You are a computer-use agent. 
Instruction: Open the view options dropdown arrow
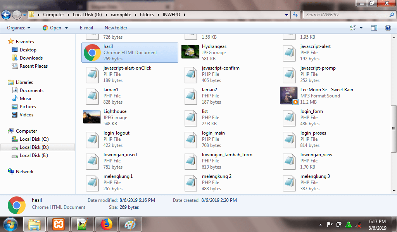(x=361, y=28)
